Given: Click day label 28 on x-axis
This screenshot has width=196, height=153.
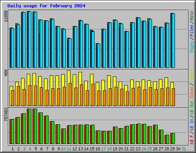Looking at the screenshot, I should tap(167, 149).
